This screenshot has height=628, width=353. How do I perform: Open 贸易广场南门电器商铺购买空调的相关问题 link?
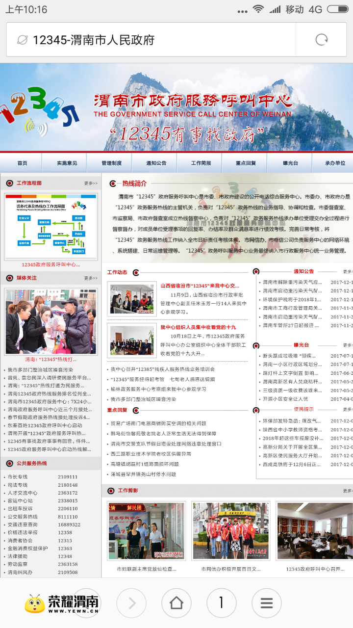pyautogui.click(x=158, y=423)
